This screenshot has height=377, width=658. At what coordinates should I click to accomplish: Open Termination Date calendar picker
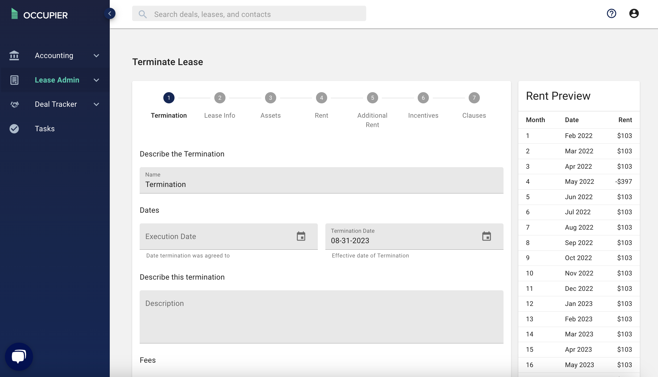(x=486, y=236)
